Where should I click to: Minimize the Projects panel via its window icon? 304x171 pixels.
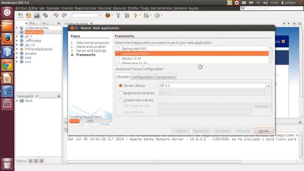(x=59, y=23)
